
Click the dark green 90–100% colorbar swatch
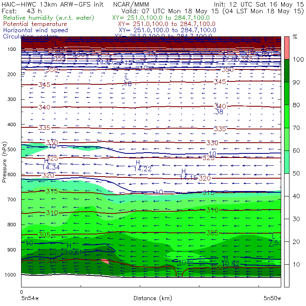tap(287, 71)
